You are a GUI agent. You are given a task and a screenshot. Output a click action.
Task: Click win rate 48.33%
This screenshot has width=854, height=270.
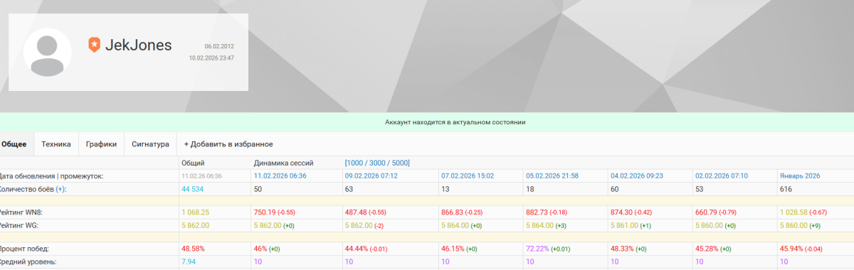point(621,249)
